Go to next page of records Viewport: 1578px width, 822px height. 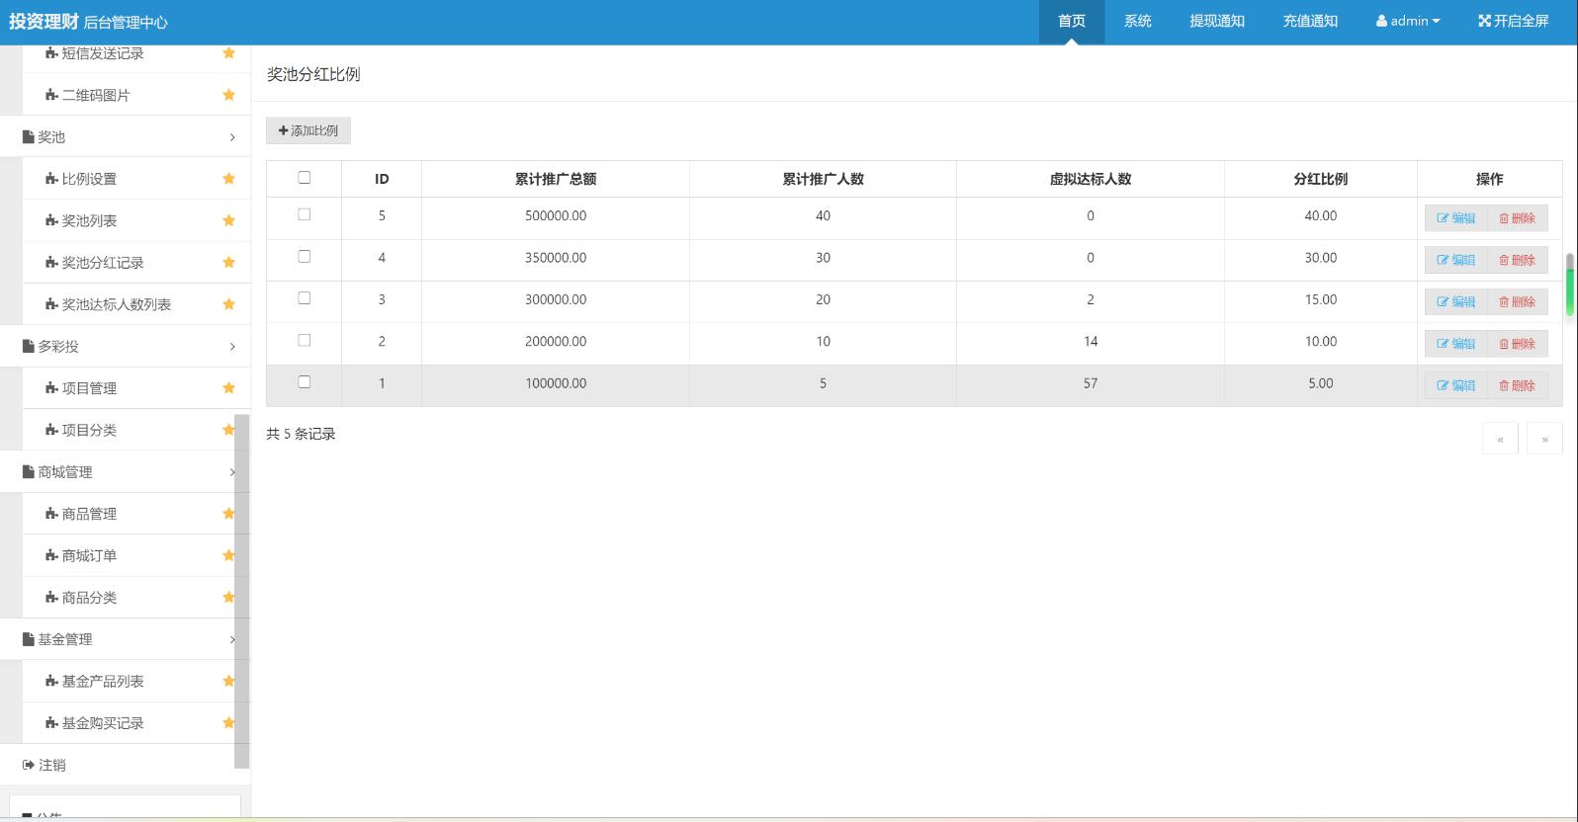click(x=1544, y=439)
